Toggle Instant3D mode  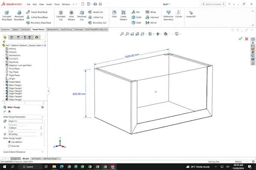[x=191, y=14]
